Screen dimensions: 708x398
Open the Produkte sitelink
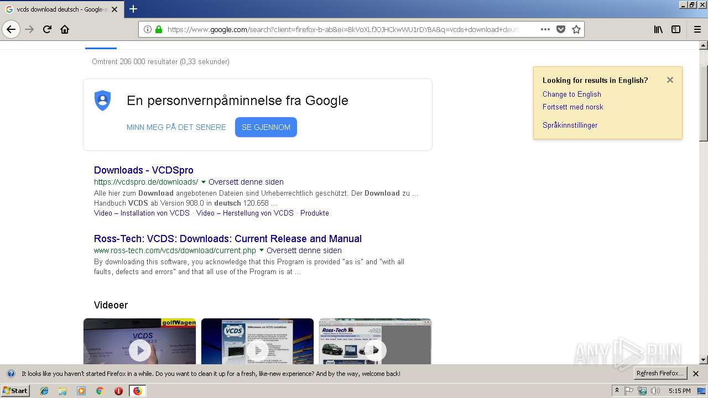[315, 213]
